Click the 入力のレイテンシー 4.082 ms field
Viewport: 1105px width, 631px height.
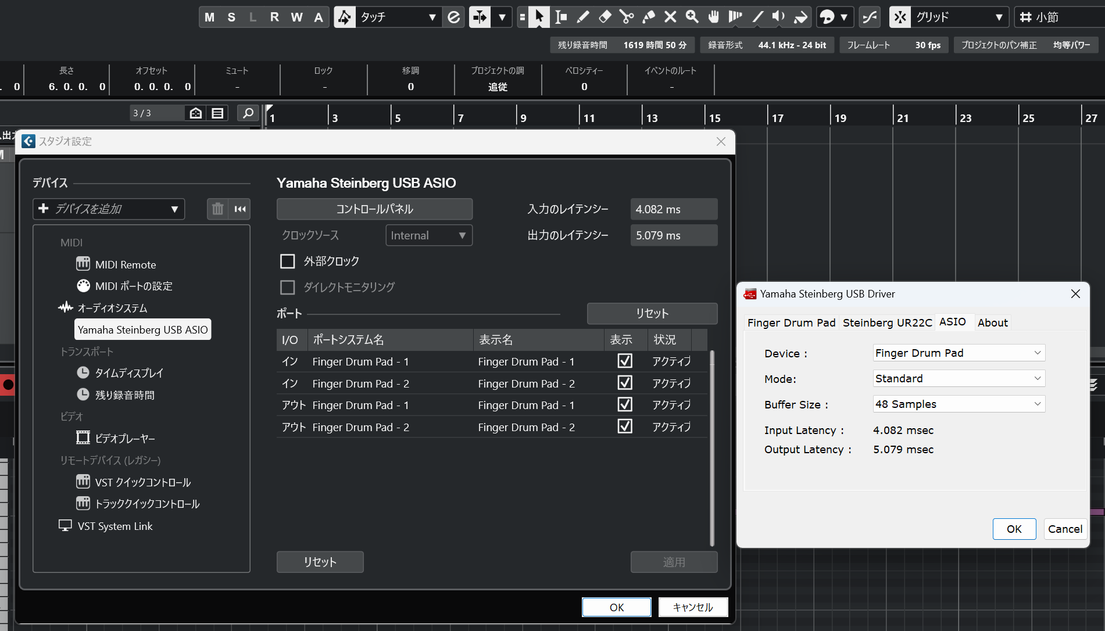tap(674, 209)
